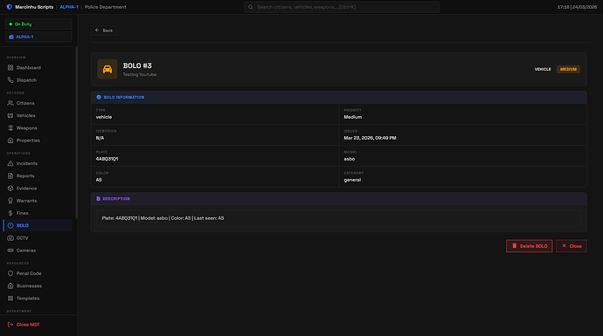
Task: Click the search magnifier icon
Action: tap(250, 7)
